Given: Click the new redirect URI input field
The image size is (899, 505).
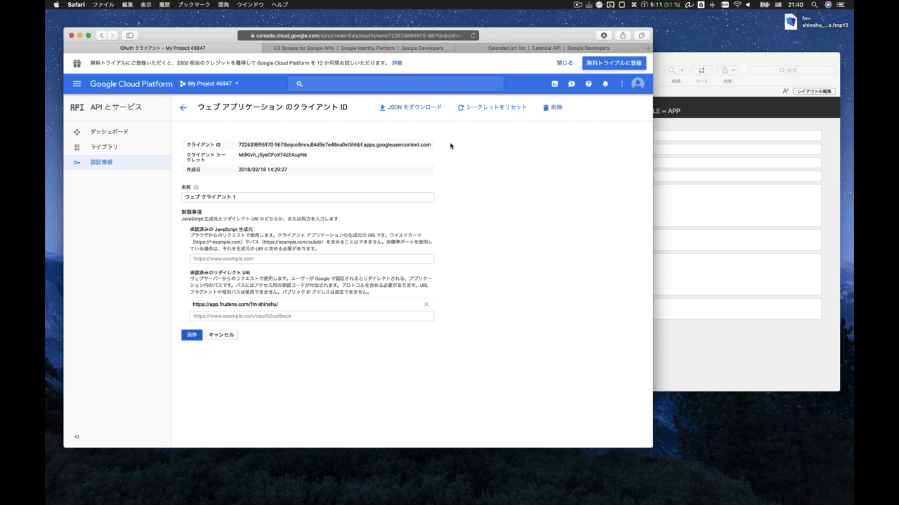Looking at the screenshot, I should (312, 316).
